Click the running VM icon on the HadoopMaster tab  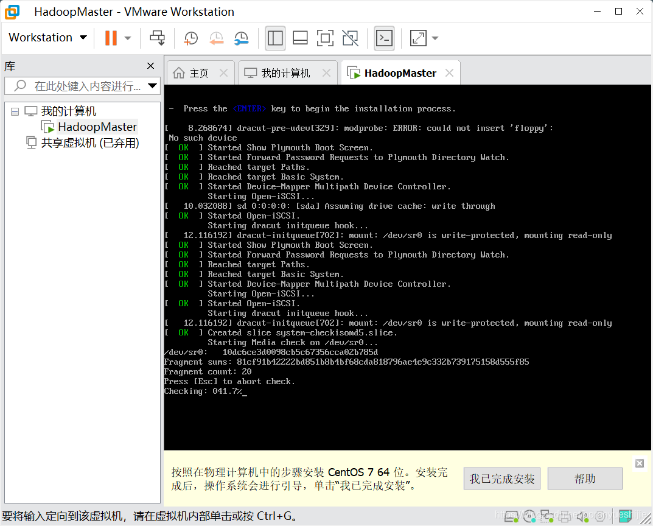point(354,73)
